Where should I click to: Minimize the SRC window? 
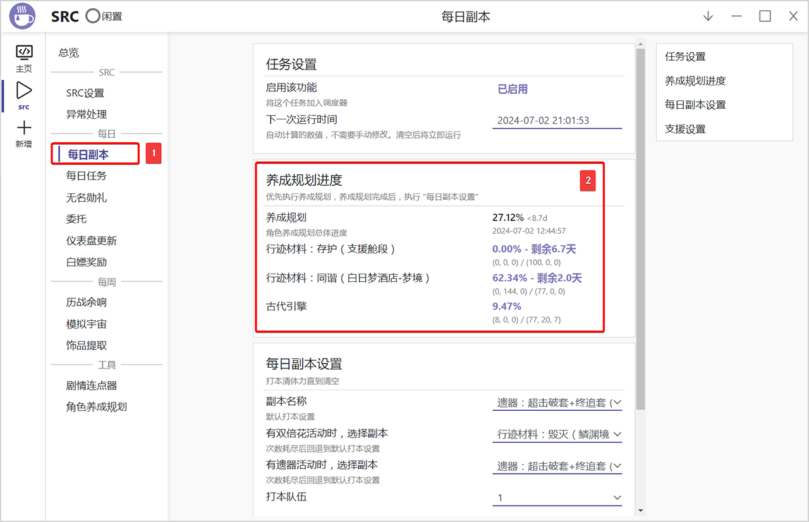(736, 16)
